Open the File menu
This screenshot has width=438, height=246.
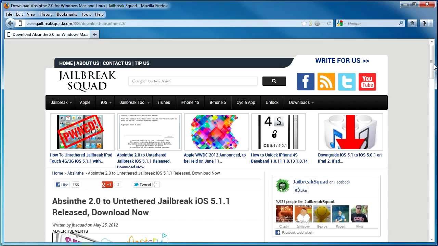tap(9, 14)
